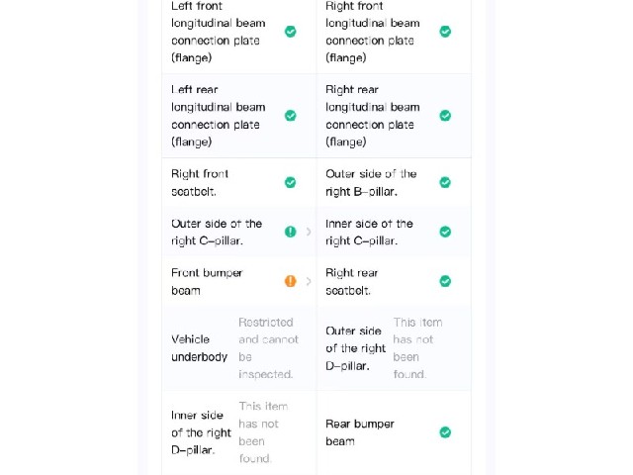Expand outer right C-pillar details chevron

pyautogui.click(x=309, y=232)
